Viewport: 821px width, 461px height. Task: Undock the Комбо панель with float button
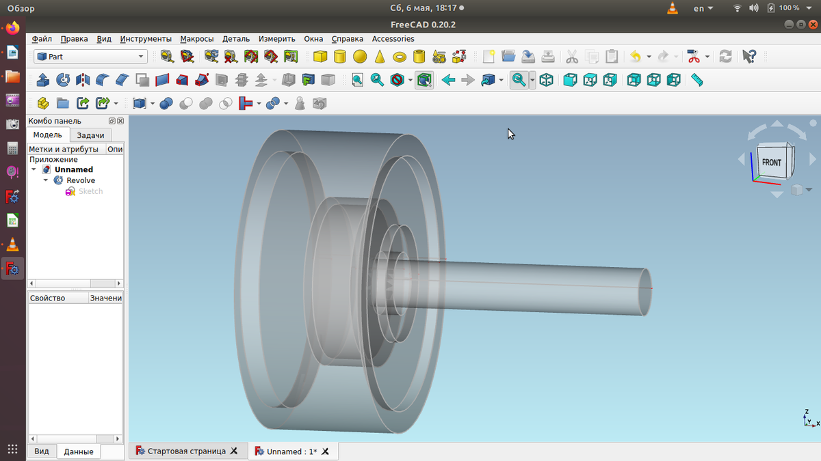point(112,121)
